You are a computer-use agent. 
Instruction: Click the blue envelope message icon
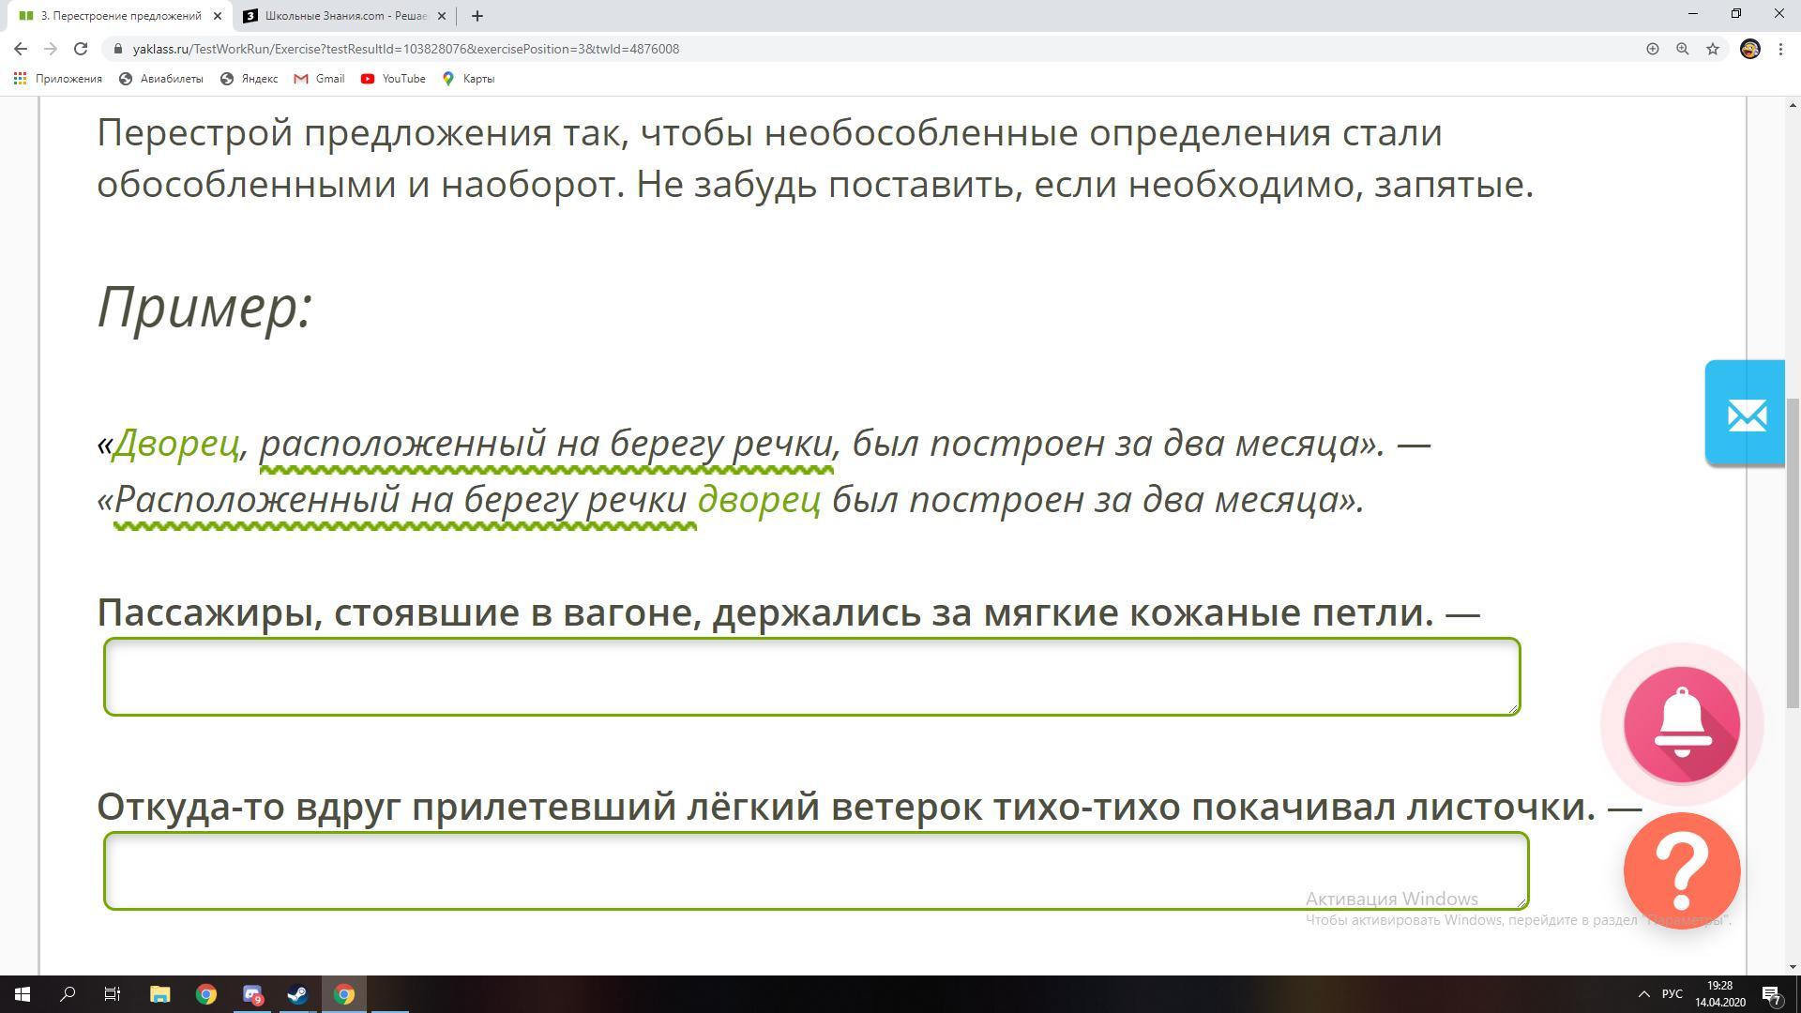pos(1746,414)
